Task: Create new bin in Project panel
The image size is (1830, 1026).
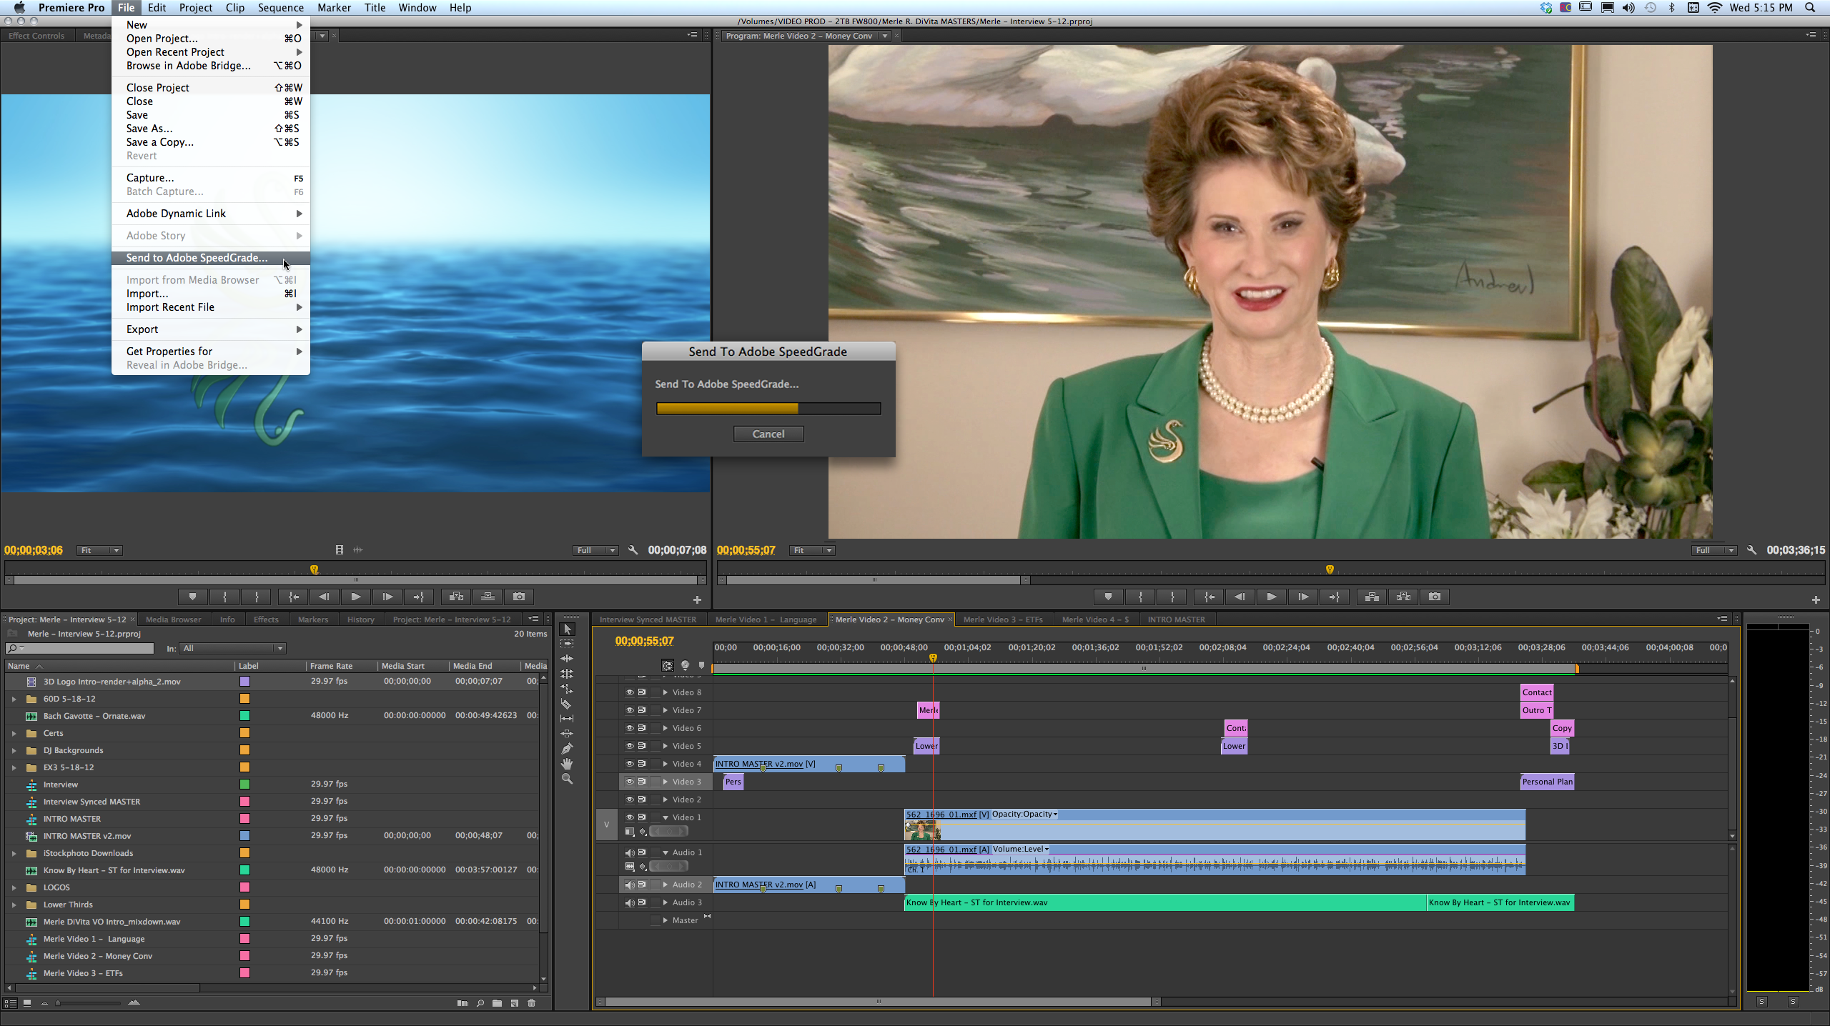Action: [x=497, y=1003]
